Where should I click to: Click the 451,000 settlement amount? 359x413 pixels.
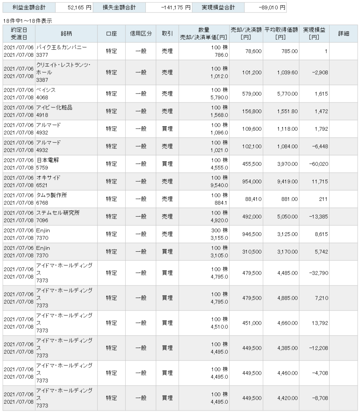click(252, 323)
